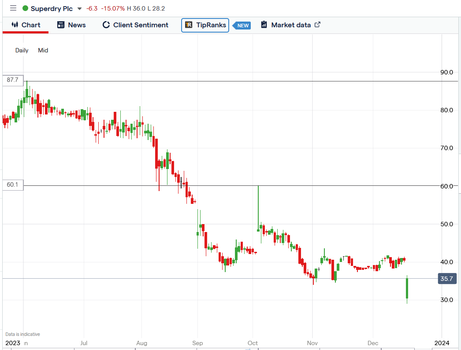Click the Sep date axis label
Viewport: 461px width, 350px height.
[x=197, y=343]
